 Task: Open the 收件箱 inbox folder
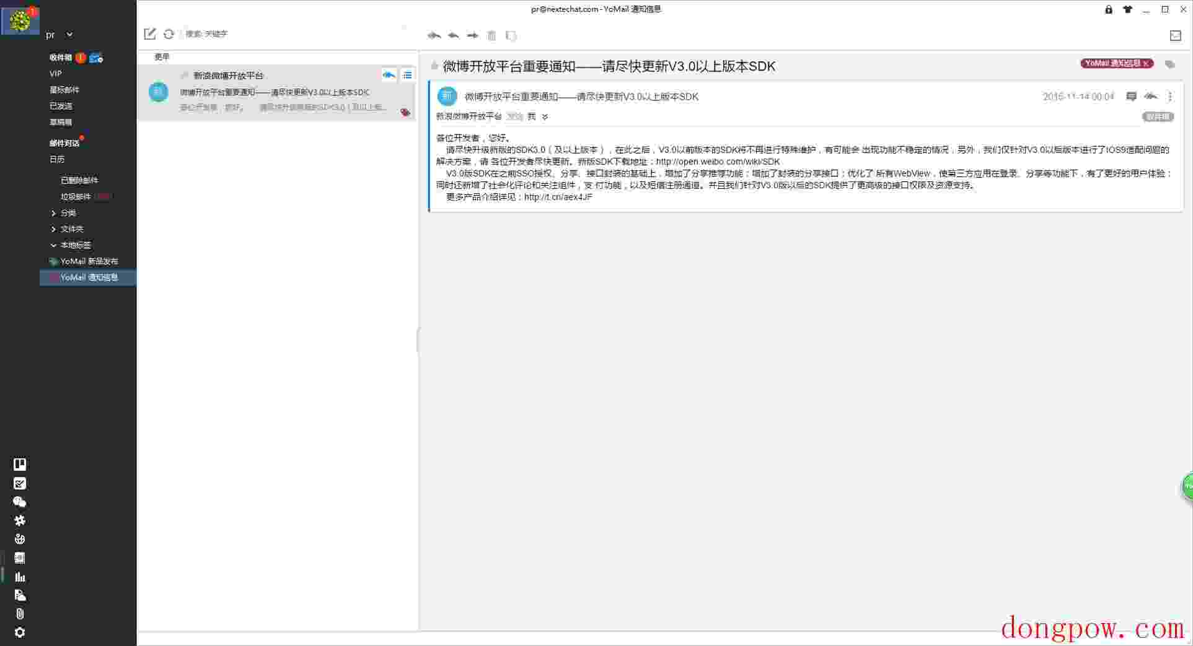point(61,58)
